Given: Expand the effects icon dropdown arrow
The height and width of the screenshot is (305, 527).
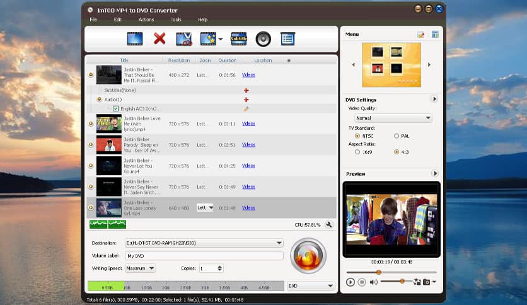Looking at the screenshot, I should [x=221, y=39].
